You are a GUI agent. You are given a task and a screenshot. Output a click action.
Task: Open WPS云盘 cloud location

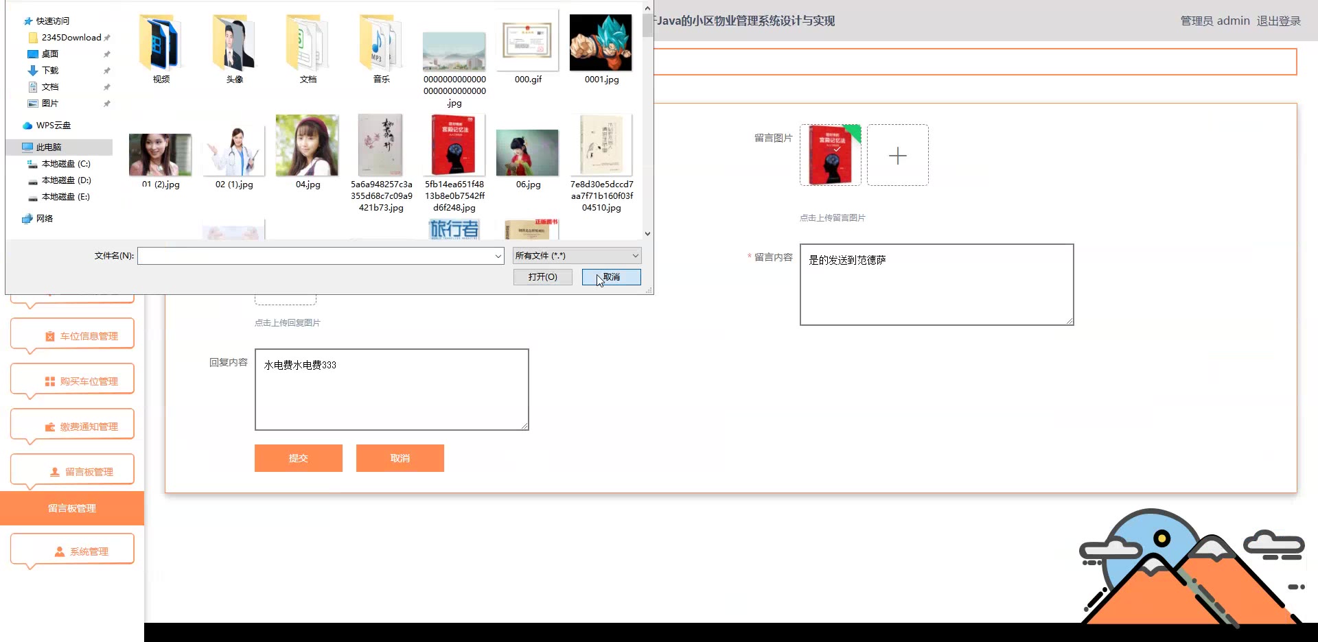tap(47, 126)
